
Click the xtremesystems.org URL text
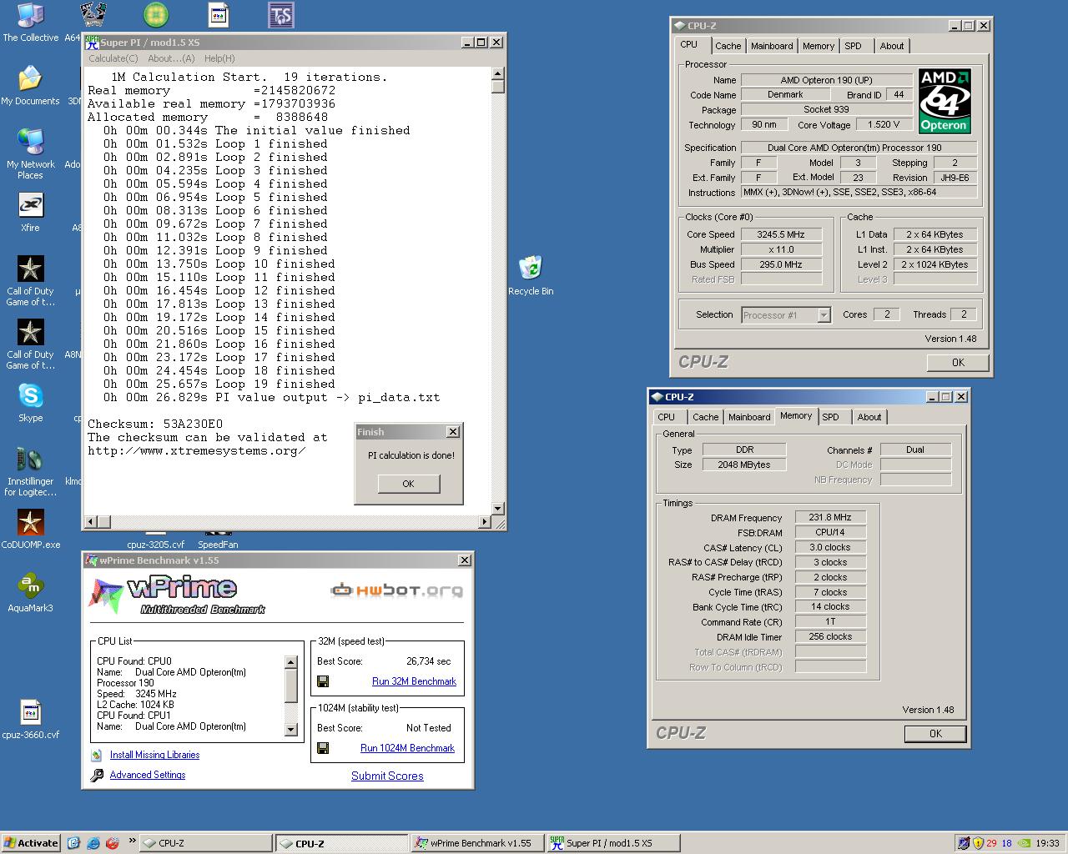pos(197,451)
